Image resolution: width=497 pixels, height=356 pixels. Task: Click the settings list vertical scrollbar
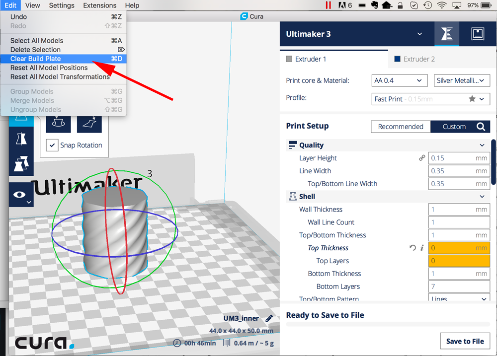[494, 161]
